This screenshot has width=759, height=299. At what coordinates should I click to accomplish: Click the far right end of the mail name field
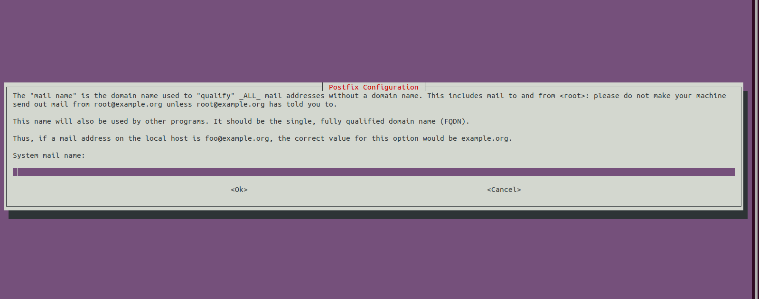[731, 172]
